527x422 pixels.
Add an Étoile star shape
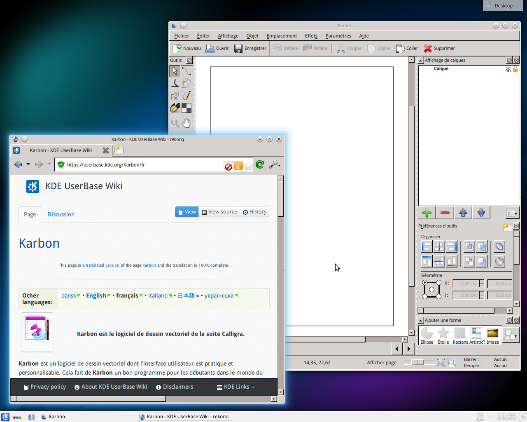tap(443, 336)
